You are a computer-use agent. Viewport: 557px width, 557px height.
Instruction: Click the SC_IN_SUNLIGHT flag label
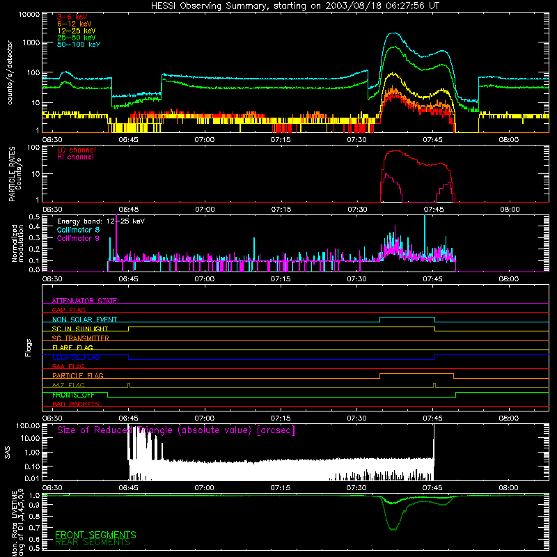point(80,329)
